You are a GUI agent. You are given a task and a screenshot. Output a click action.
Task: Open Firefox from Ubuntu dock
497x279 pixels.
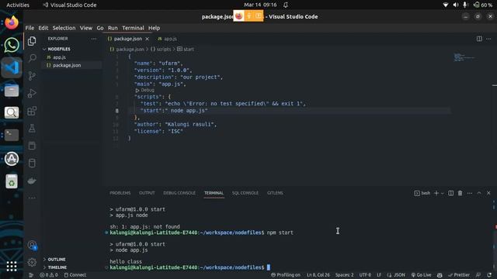[x=12, y=22]
